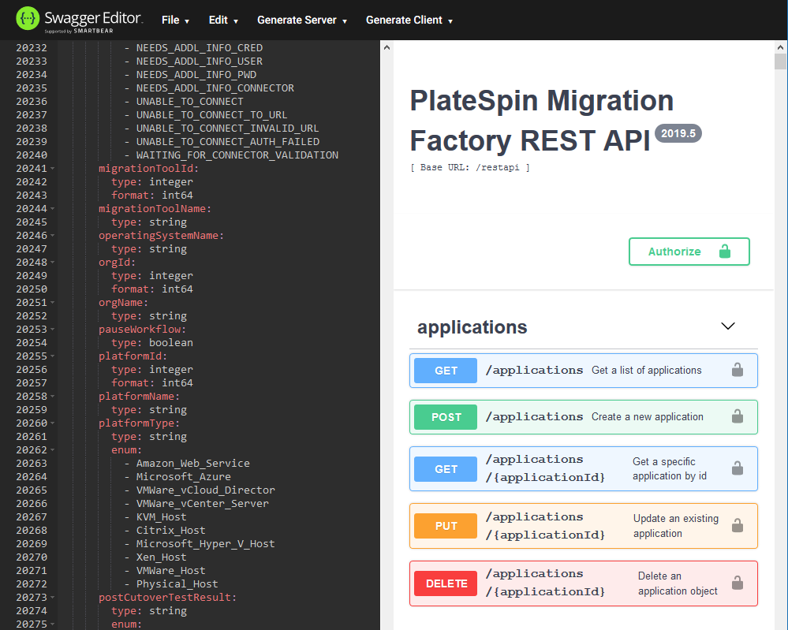788x630 pixels.
Task: Click lock icon on PUT application row
Action: pos(737,526)
